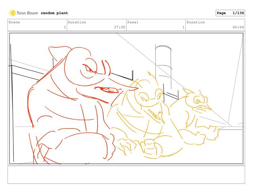
Task: Click the Toon Boom logo
Action: [23, 13]
